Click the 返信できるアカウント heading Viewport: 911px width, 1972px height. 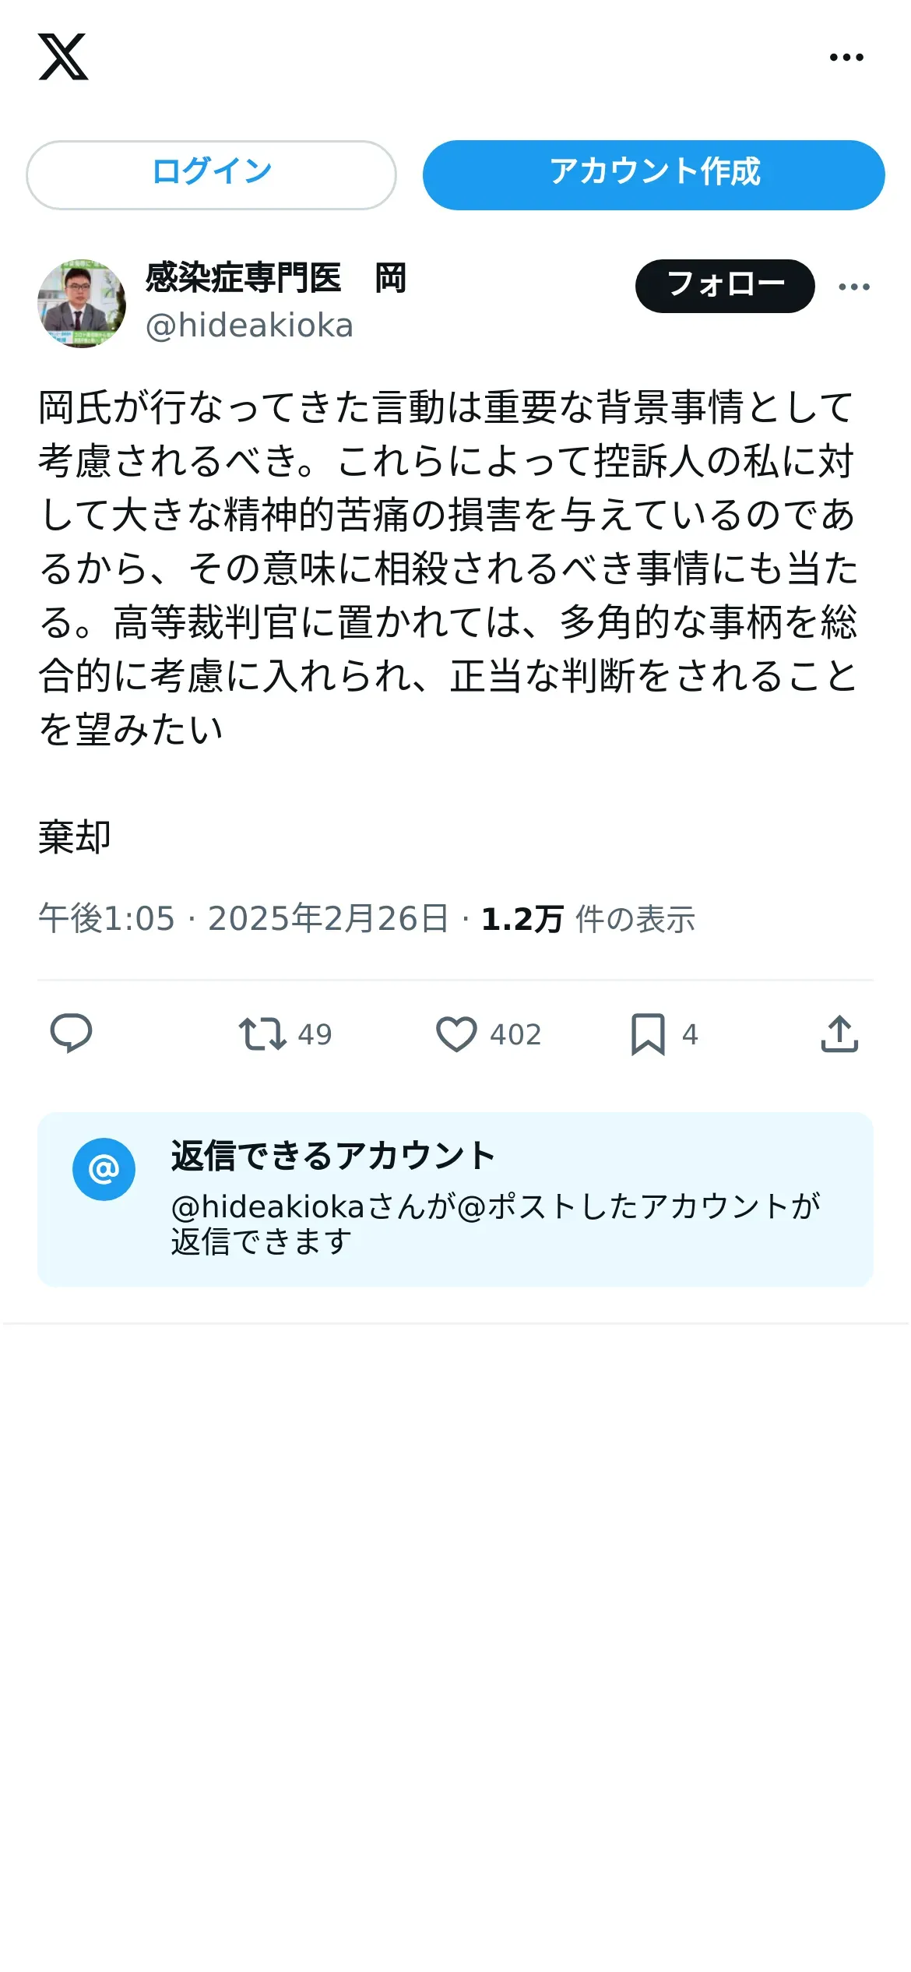(x=333, y=1156)
